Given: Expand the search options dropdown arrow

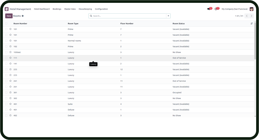Looking at the screenshot, I should (168, 16).
